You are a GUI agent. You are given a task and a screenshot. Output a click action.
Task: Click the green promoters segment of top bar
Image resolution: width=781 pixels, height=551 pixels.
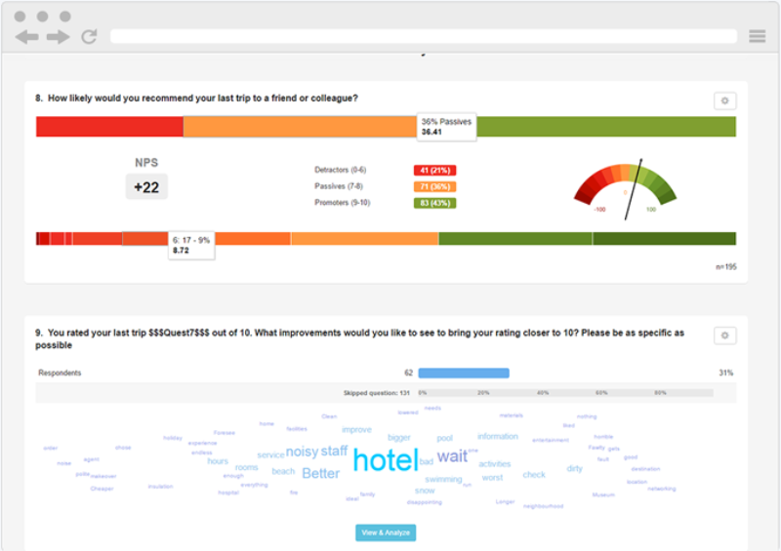(x=606, y=127)
